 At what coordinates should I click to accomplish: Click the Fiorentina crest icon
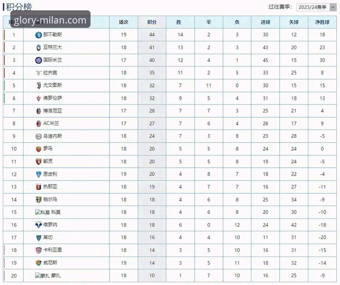(38, 98)
